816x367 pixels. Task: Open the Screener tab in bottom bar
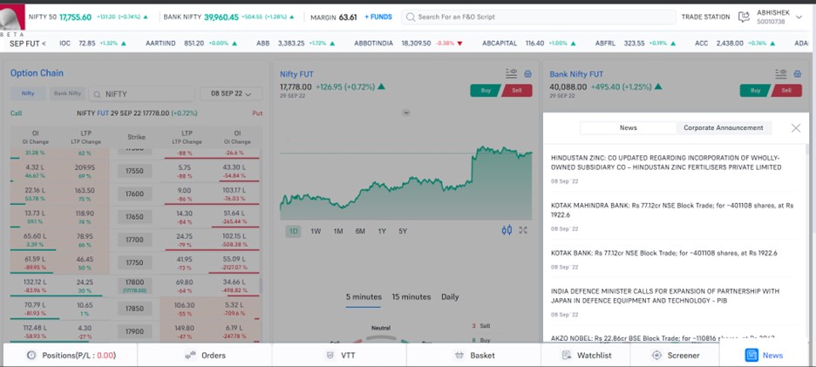click(x=676, y=355)
